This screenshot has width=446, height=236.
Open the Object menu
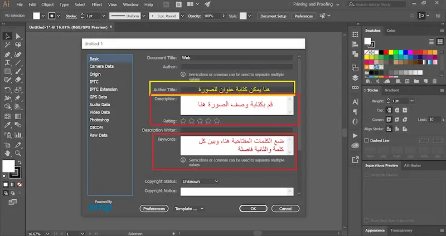(x=47, y=4)
